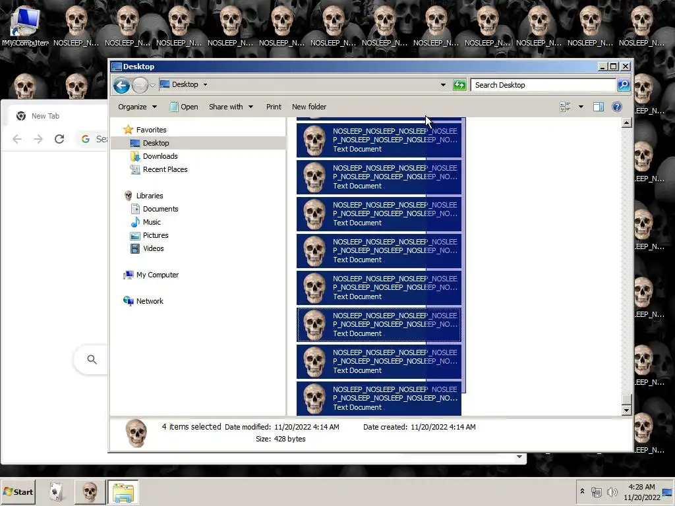Open the Share with menu
675x506 pixels.
231,107
